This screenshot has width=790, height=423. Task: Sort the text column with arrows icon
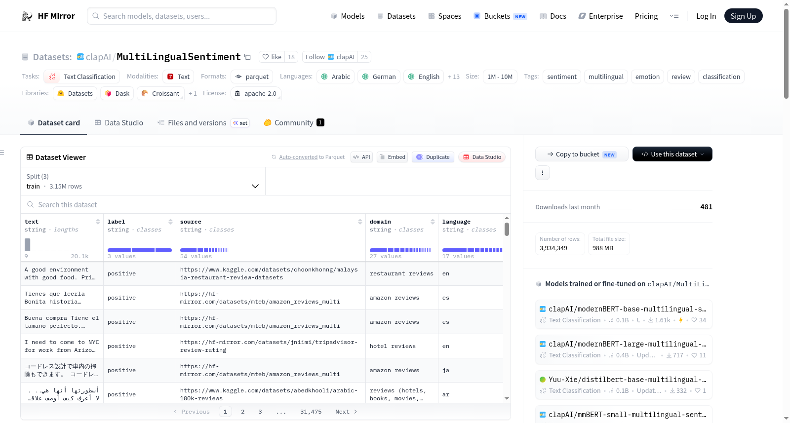(98, 222)
